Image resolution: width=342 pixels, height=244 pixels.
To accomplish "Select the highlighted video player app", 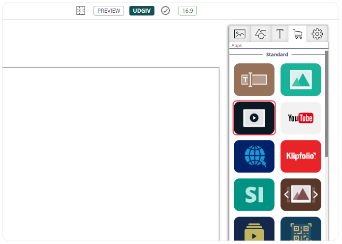I will click(x=254, y=118).
